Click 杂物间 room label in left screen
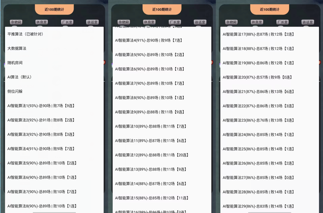The image size is (323, 213). click(16, 22)
